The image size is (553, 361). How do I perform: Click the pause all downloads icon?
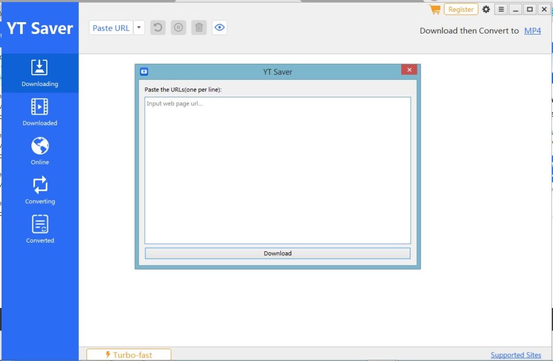(x=178, y=28)
